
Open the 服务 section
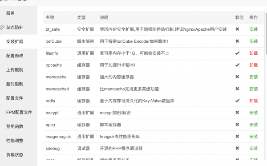click(x=10, y=13)
